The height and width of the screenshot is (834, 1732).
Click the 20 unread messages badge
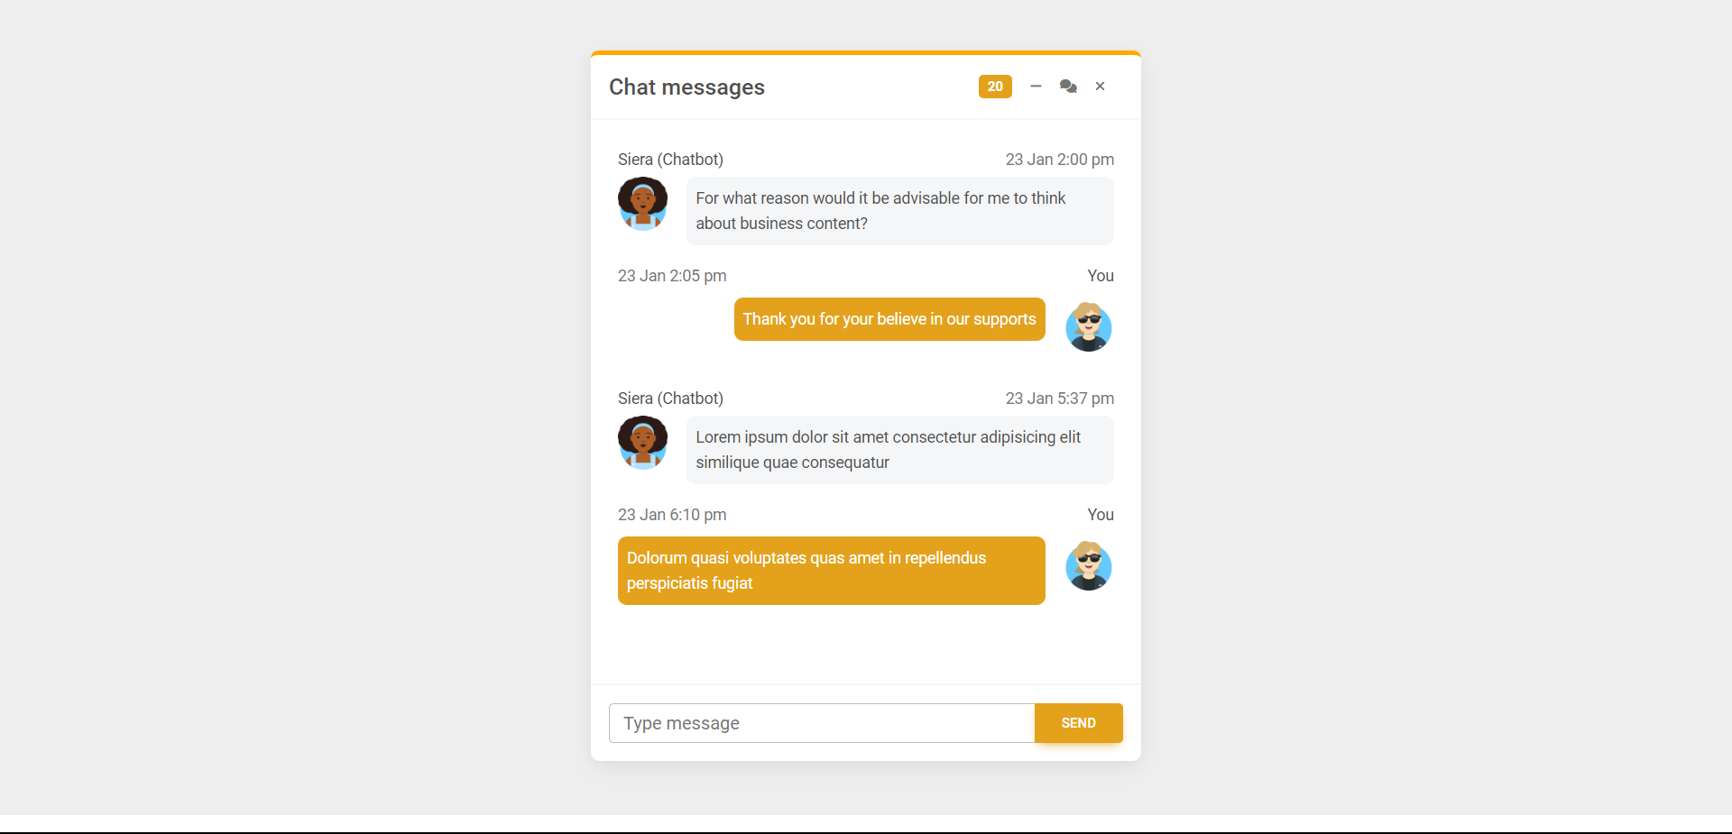[995, 87]
